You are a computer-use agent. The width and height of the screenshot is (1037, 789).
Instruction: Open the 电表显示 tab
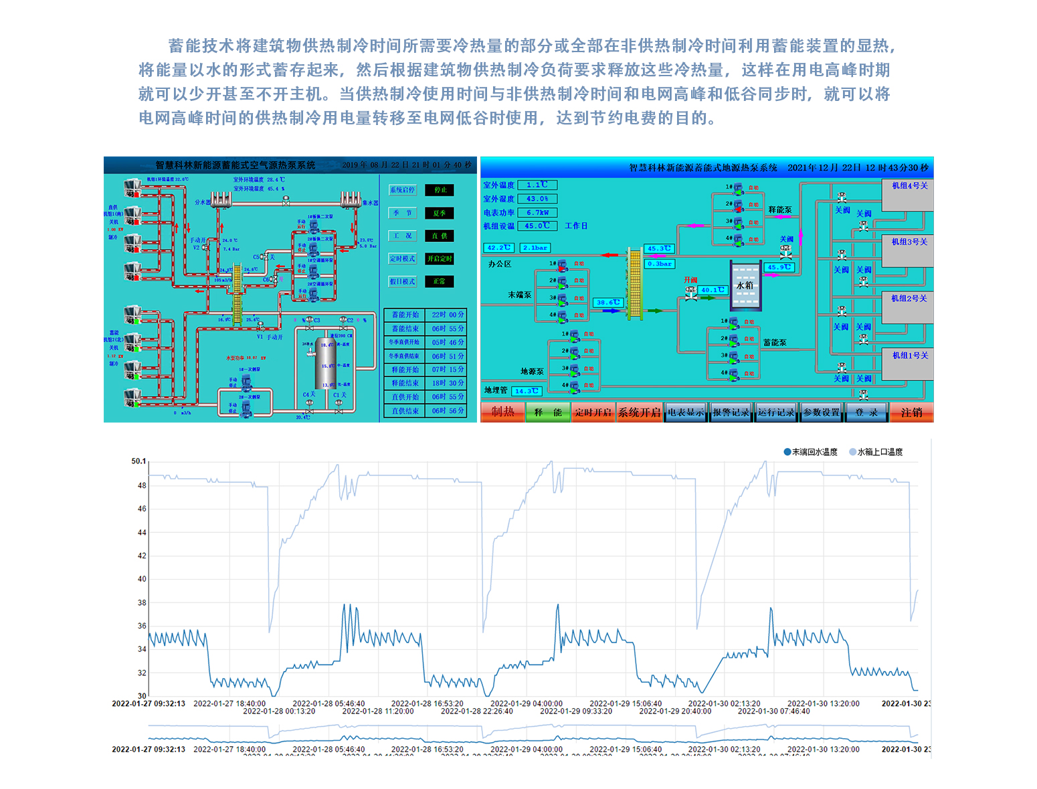coord(686,413)
